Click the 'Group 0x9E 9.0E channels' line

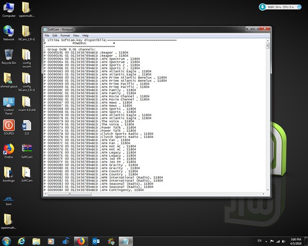click(x=70, y=49)
